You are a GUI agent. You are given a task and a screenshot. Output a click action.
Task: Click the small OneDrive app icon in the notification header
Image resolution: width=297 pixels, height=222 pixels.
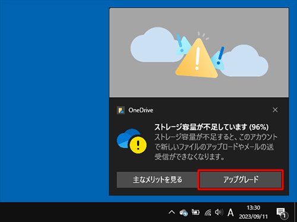[121, 110]
